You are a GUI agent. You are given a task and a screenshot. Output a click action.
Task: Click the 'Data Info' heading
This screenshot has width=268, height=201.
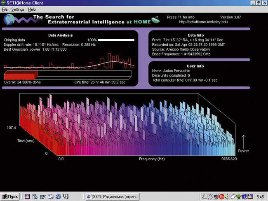coord(196,35)
